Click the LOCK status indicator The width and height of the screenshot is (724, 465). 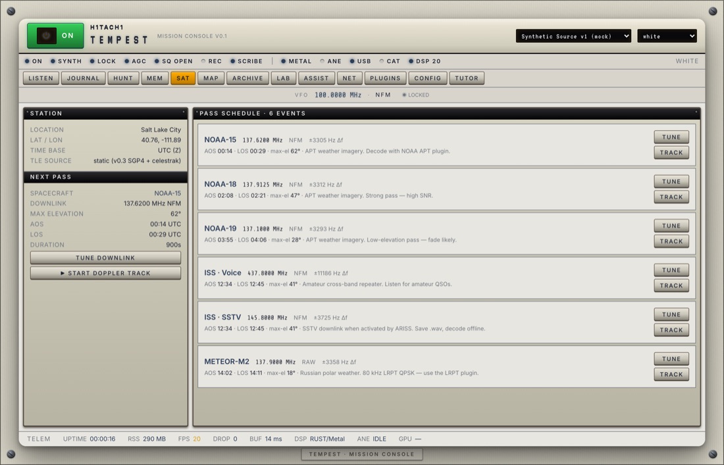tap(103, 61)
